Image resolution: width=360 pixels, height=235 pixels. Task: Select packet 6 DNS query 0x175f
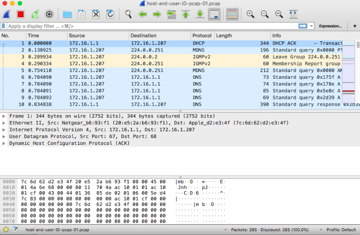(x=171, y=77)
